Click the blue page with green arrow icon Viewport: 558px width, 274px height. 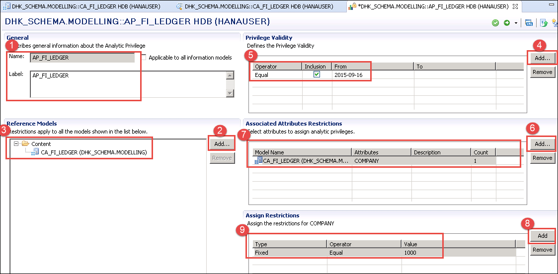pyautogui.click(x=544, y=23)
